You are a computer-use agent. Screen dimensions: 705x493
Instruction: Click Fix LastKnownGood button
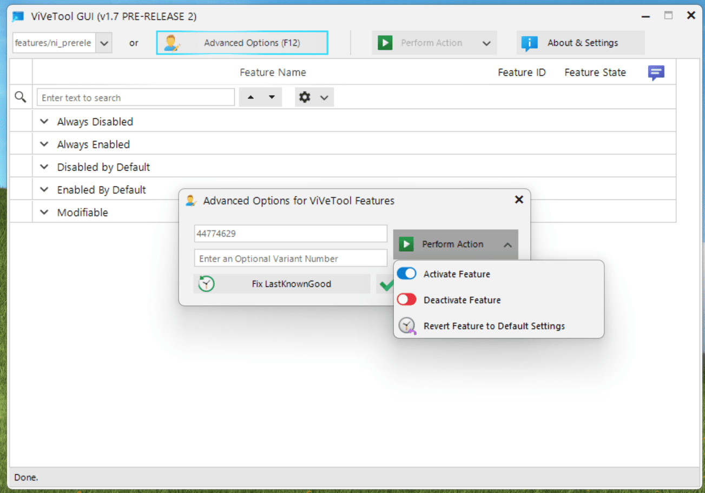(282, 284)
